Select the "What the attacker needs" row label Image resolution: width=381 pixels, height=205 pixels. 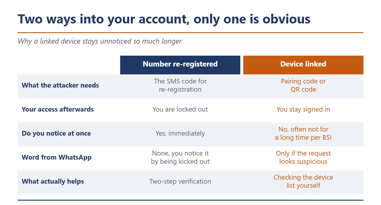(60, 86)
